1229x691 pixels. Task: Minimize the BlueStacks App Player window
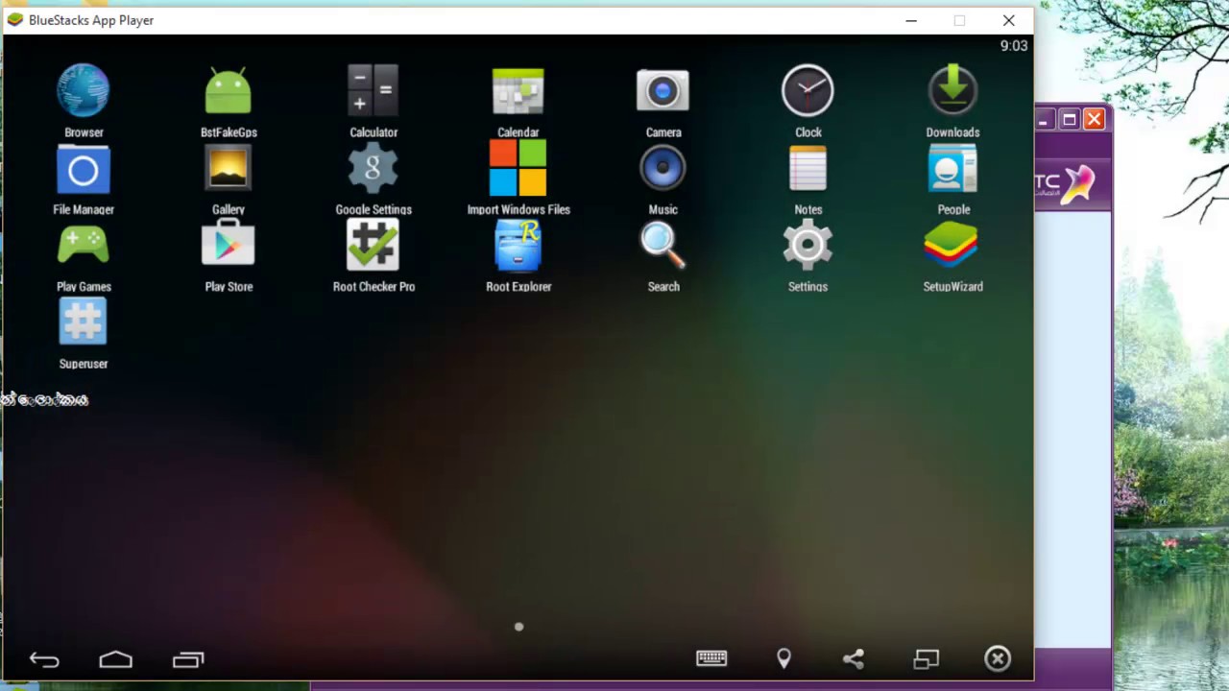(911, 20)
